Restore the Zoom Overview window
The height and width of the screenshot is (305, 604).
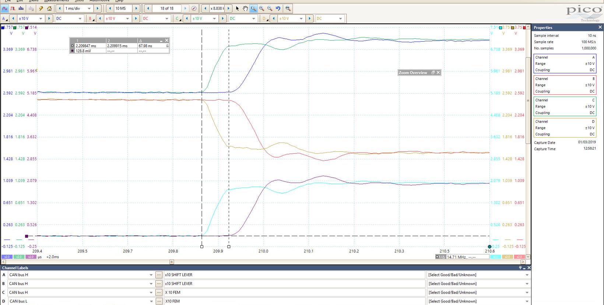[433, 73]
